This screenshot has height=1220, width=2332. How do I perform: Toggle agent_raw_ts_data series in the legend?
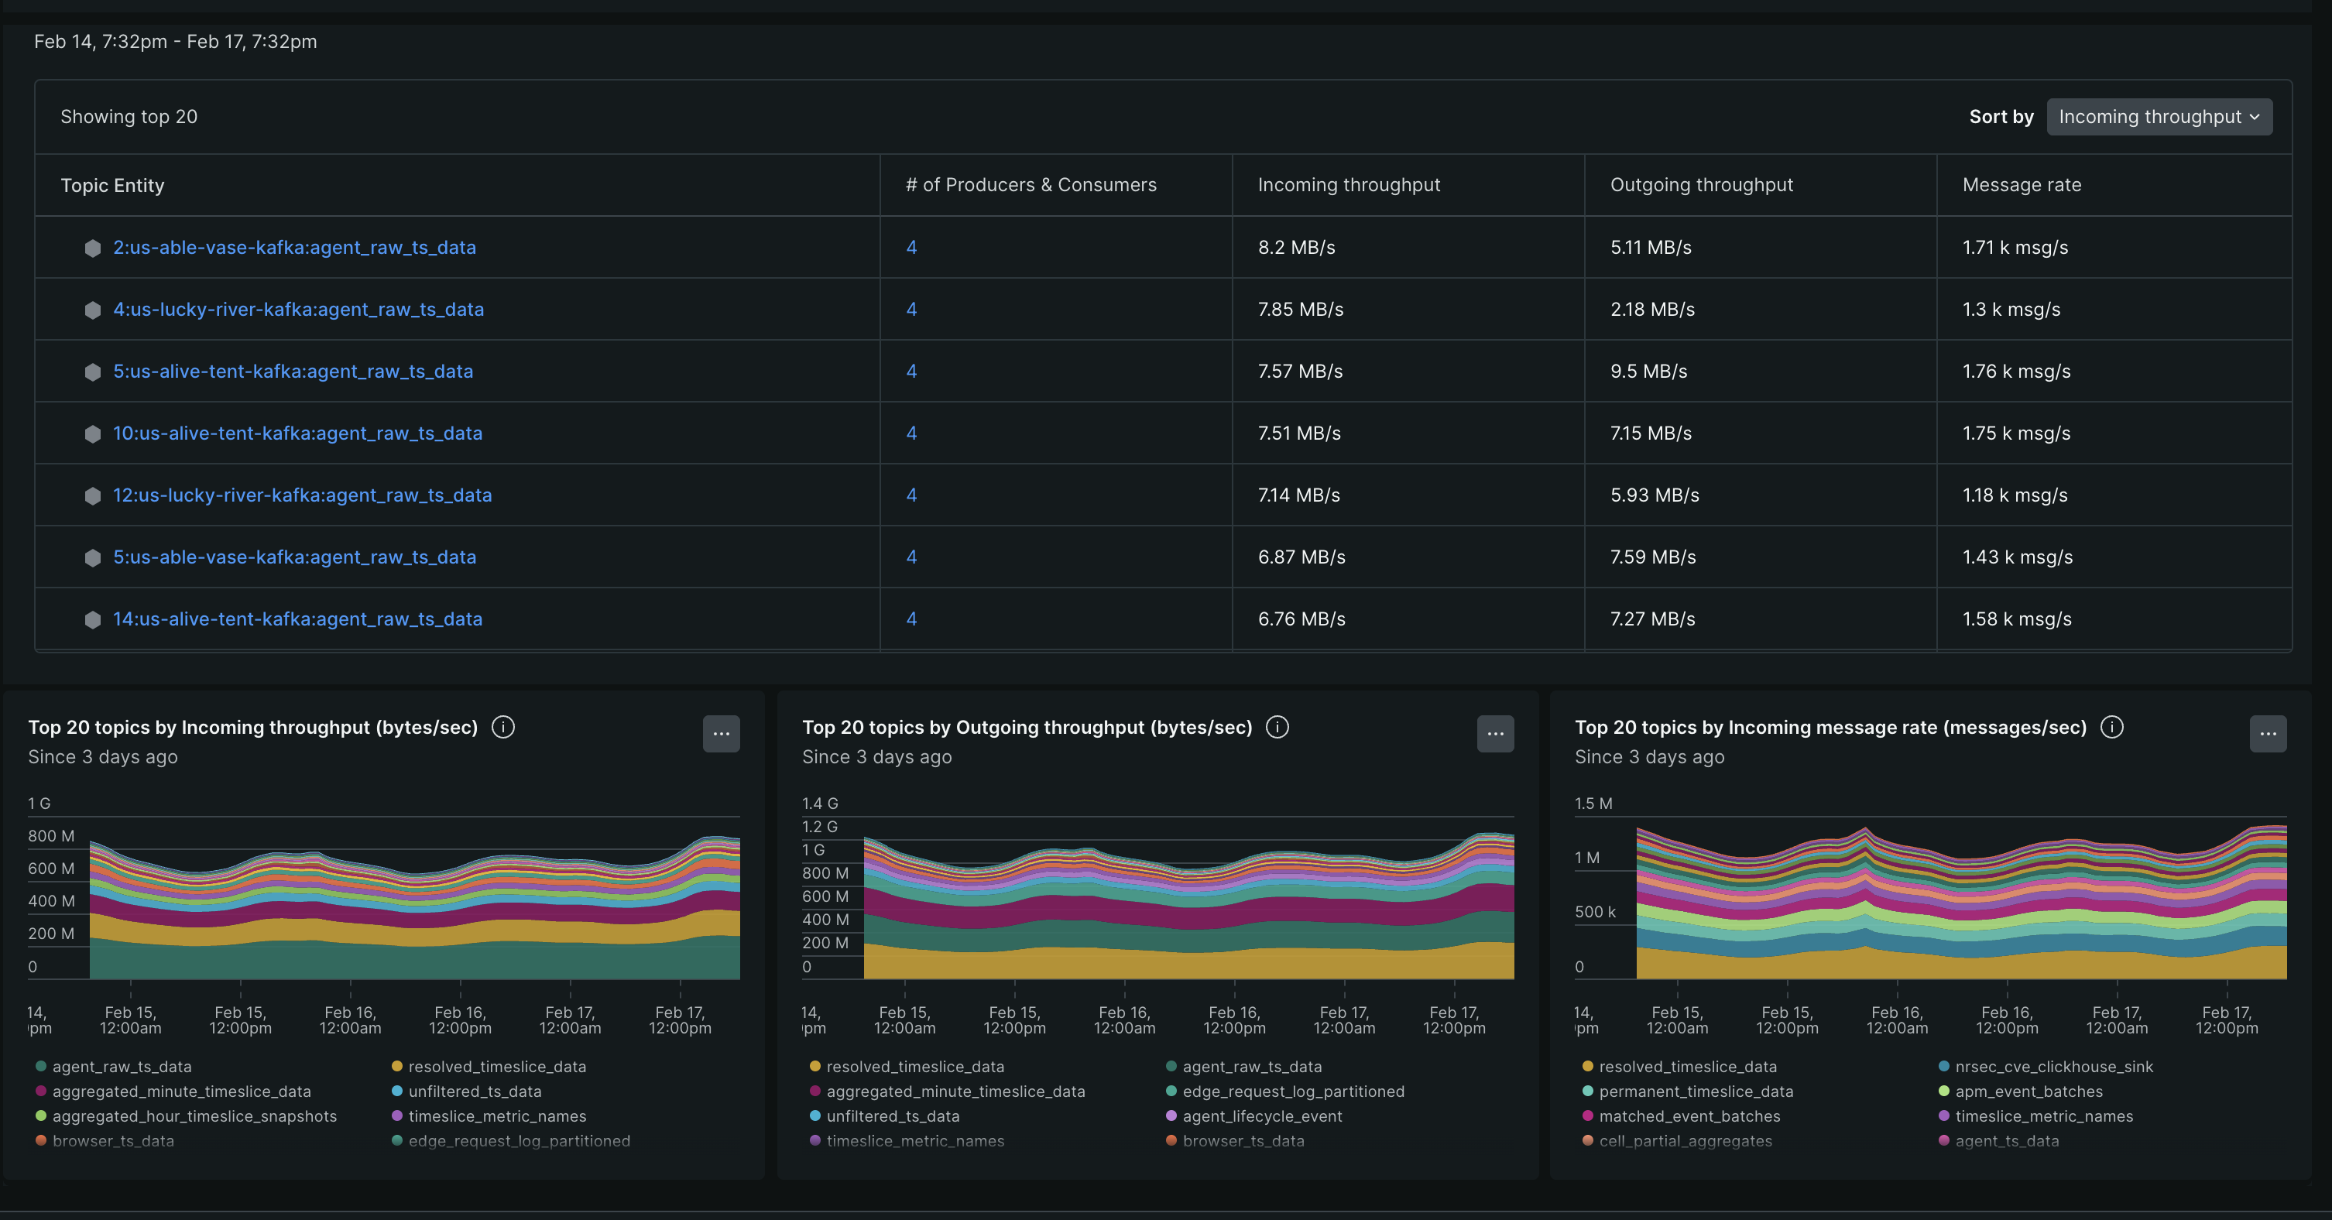coord(122,1066)
